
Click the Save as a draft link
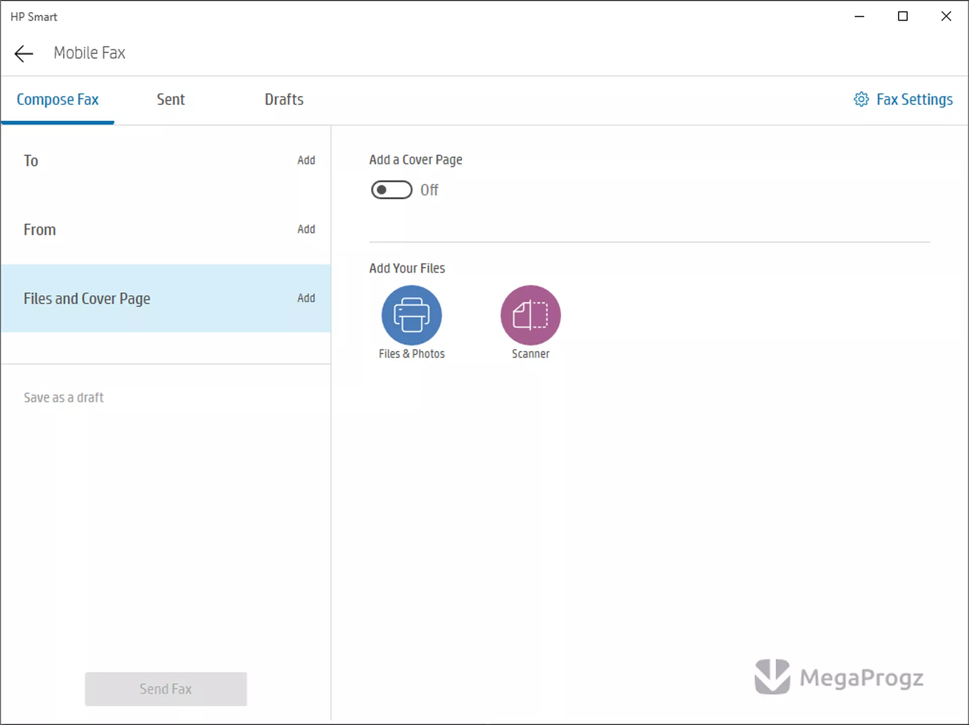pyautogui.click(x=64, y=398)
